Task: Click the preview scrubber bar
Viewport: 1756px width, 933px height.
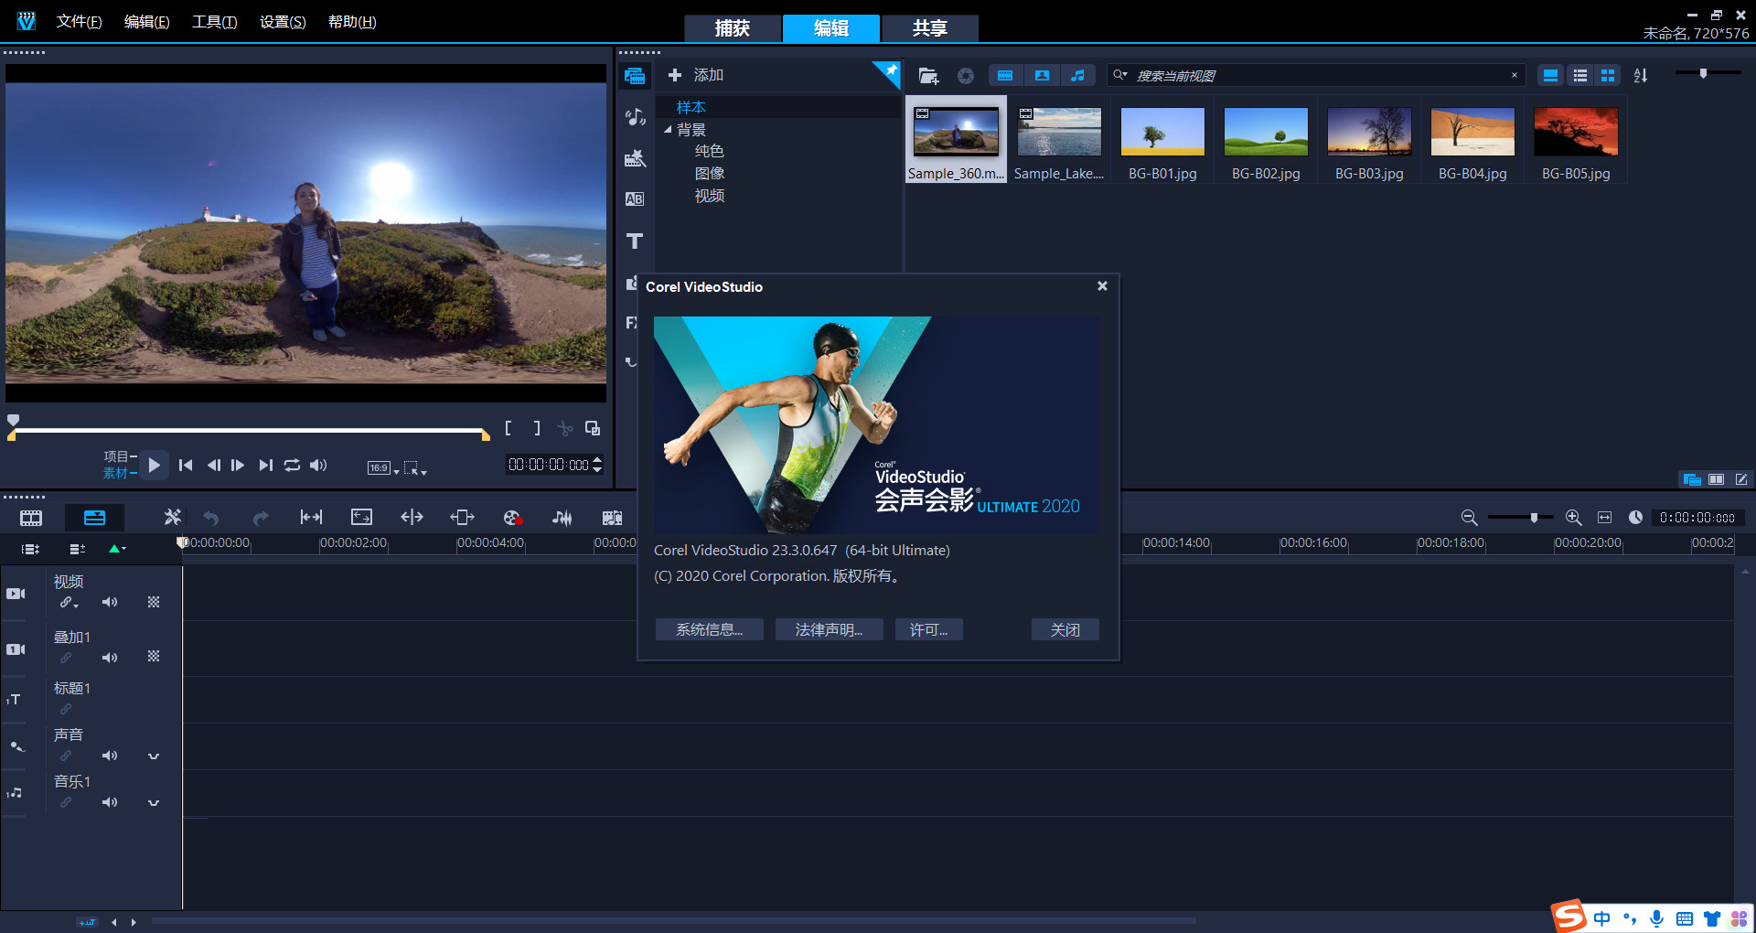Action: click(249, 430)
